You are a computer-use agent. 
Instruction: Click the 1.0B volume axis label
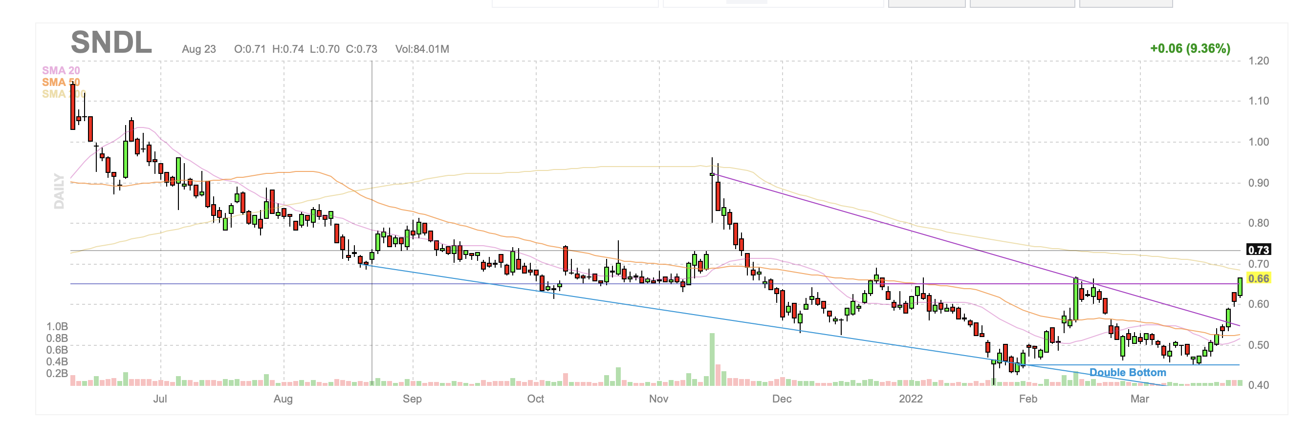(57, 326)
